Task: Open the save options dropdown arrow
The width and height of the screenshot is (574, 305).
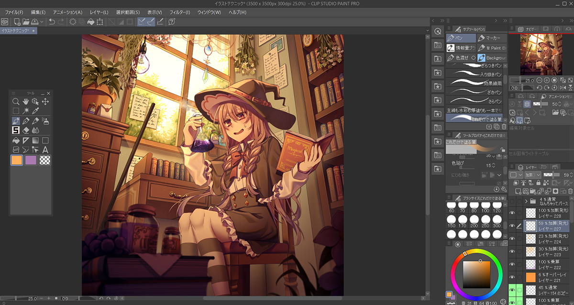Action: [x=42, y=22]
